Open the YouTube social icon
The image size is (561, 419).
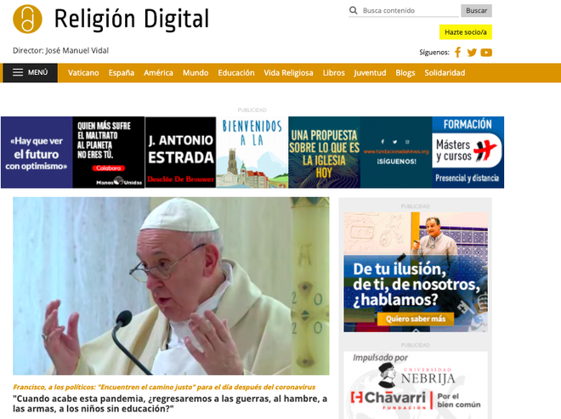coord(486,53)
